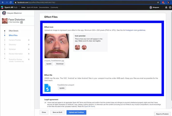Click the browser address bar URL
Image resolution: width=172 pixels, height=116 pixels.
(x=36, y=2)
